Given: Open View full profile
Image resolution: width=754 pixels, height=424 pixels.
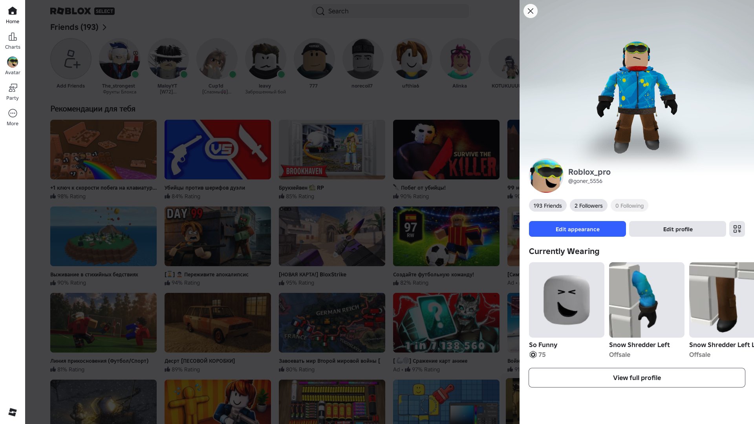Looking at the screenshot, I should pos(637,378).
